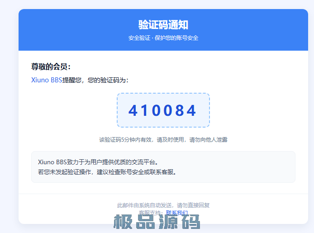Image resolution: width=314 pixels, height=233 pixels.
Task: Click the digit 1 in the verification code
Action: click(145, 110)
